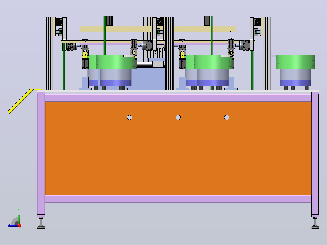Viewport: 327px width, 245px height.
Task: Select the black motor atop right green rod
Action: pos(207,21)
